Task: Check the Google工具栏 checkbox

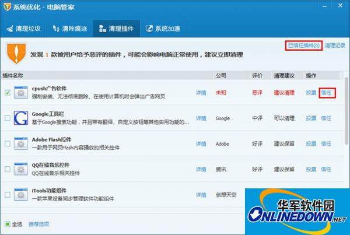Action: [8, 118]
